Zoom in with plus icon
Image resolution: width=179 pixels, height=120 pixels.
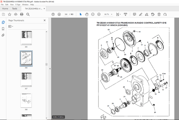click(x=99, y=14)
